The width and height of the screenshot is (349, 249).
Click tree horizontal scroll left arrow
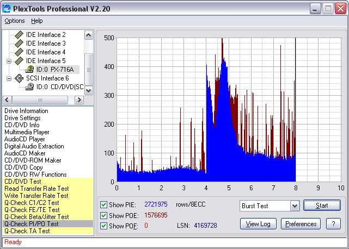click(x=7, y=100)
